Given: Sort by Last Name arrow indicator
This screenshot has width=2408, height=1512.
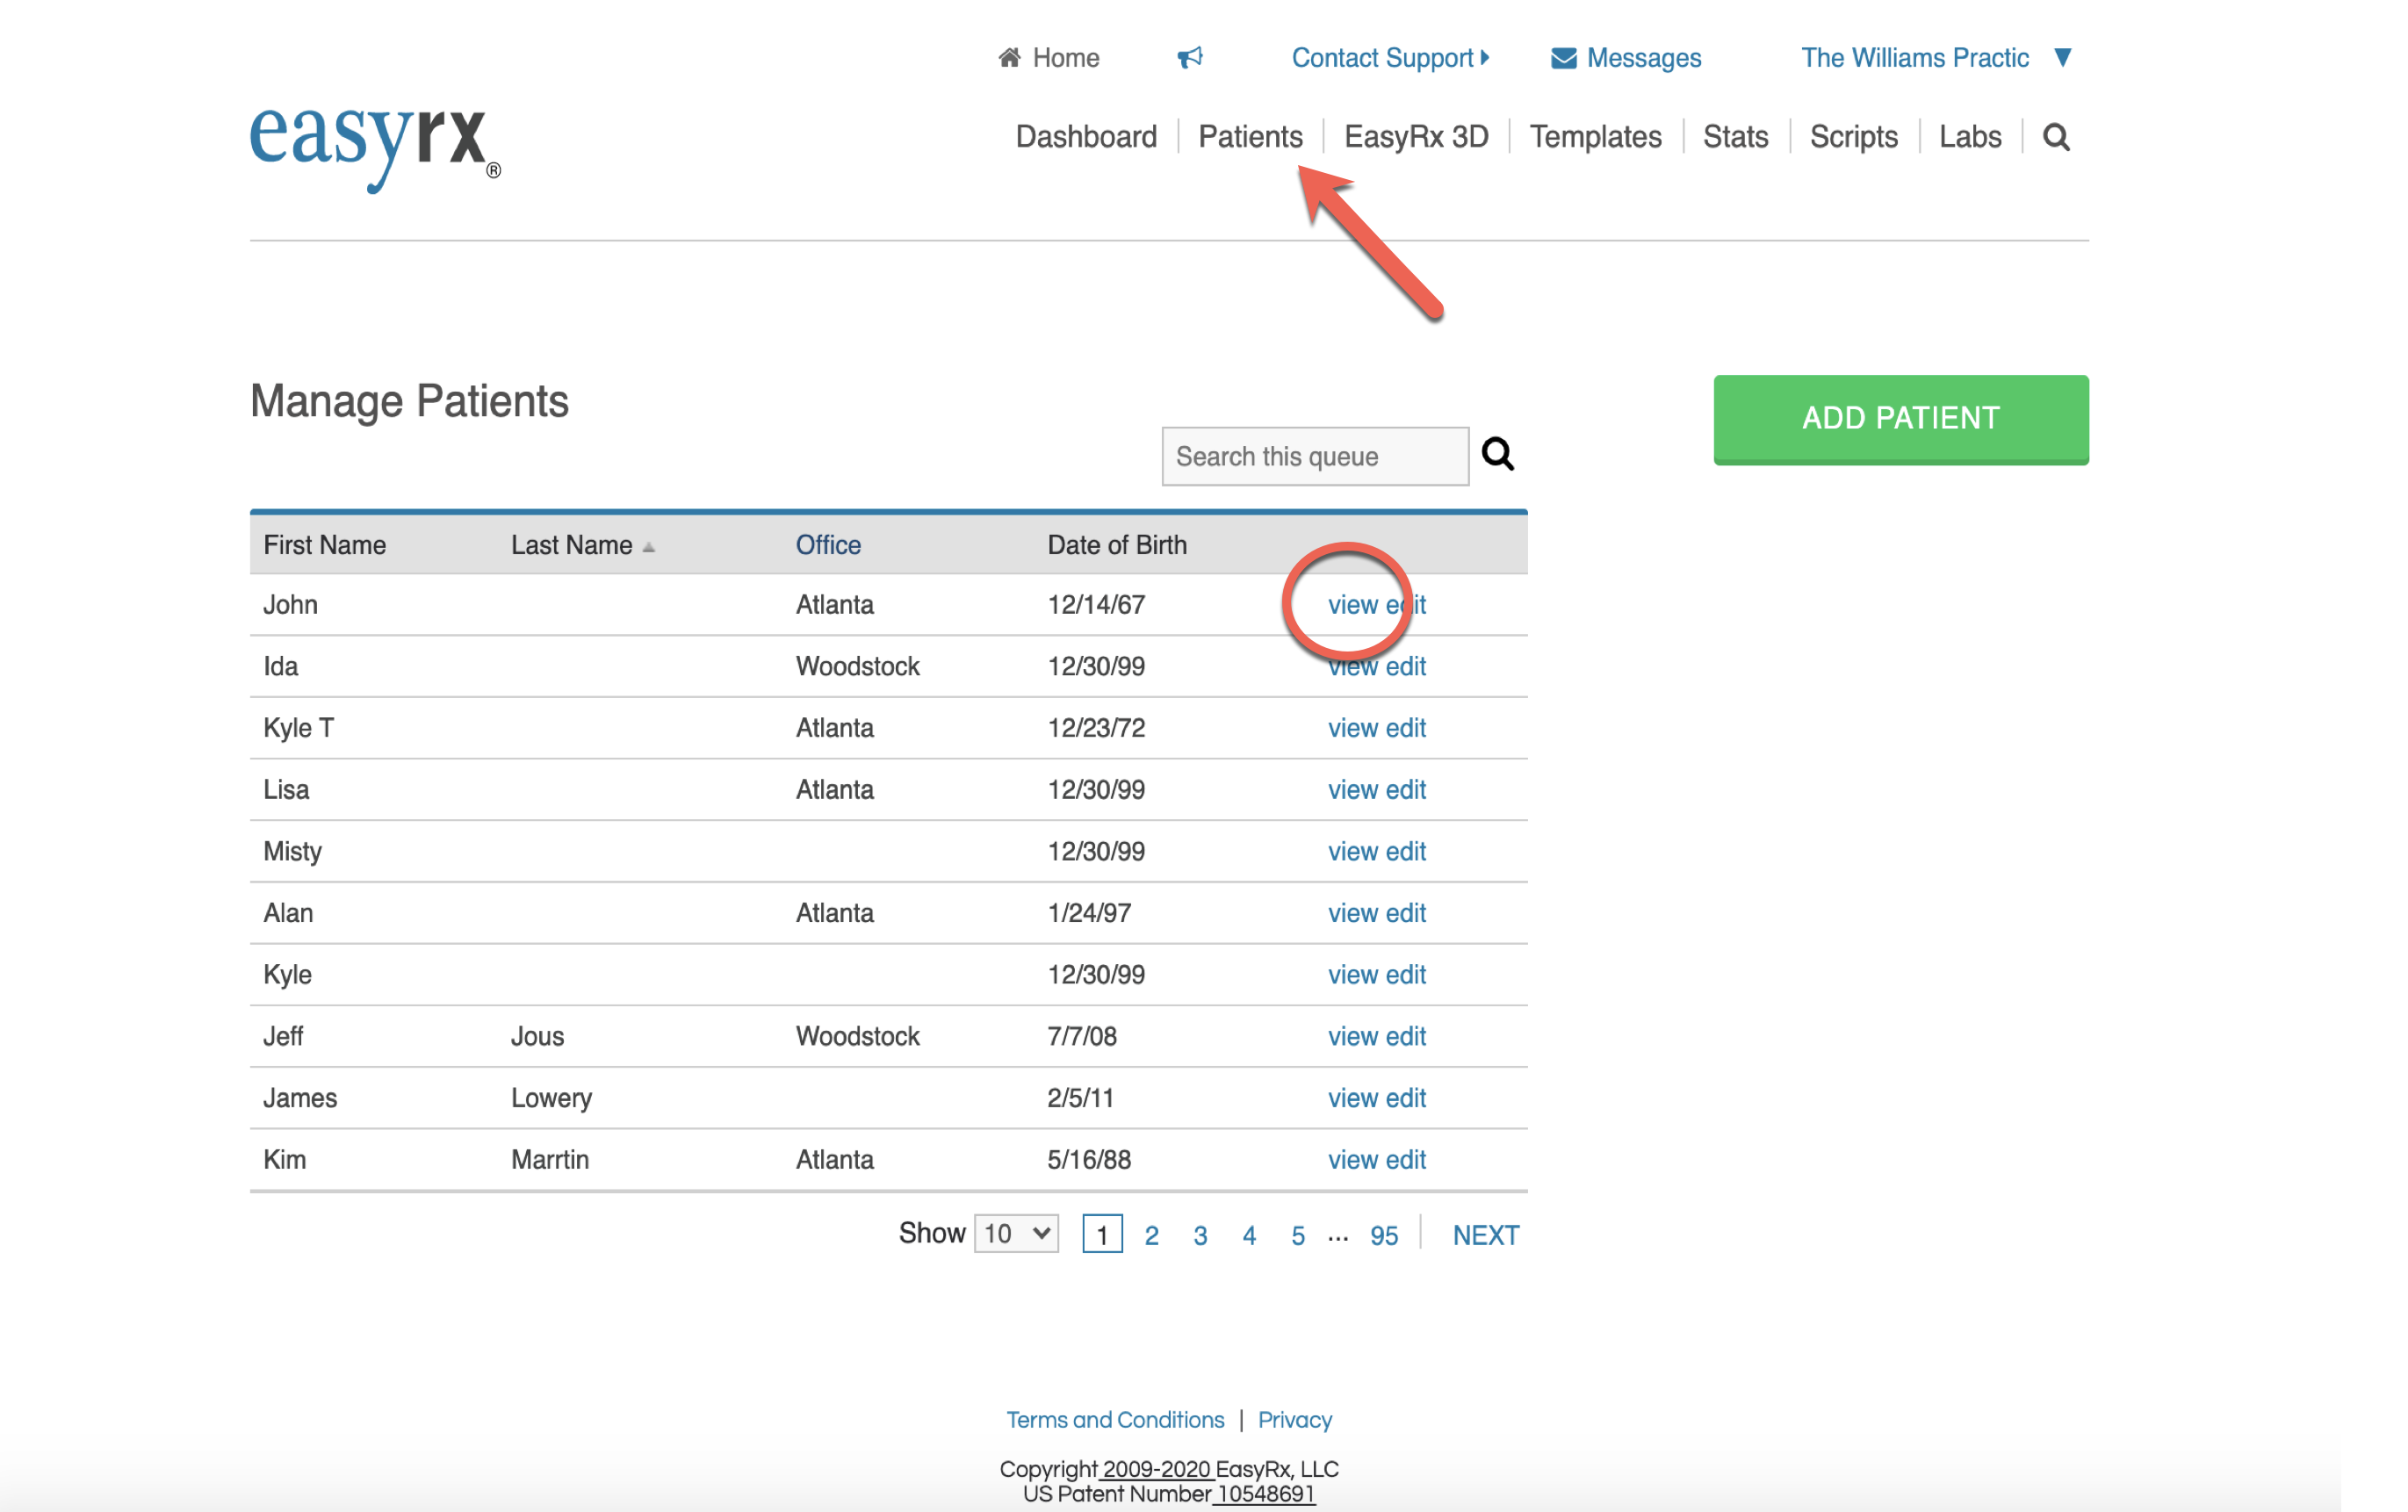Looking at the screenshot, I should (649, 547).
